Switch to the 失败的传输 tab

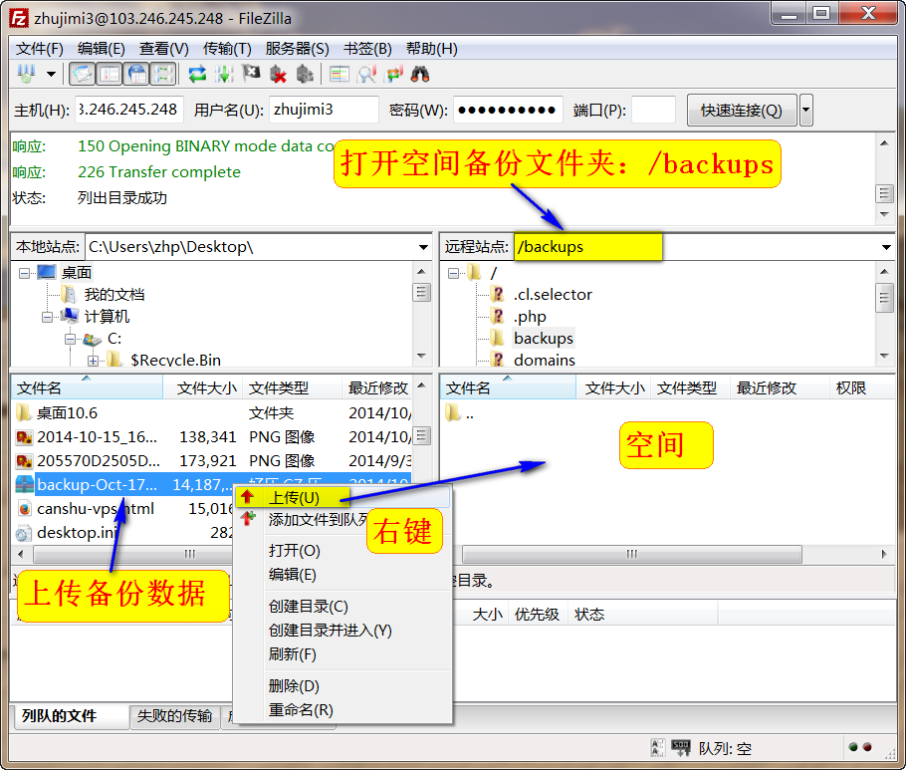coord(174,716)
